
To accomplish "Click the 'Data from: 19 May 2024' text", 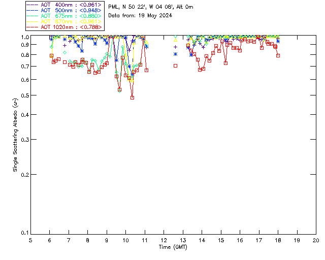I will [x=140, y=16].
